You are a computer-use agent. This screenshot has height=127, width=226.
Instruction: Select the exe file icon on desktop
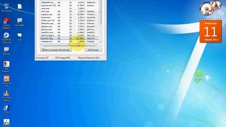[x=20, y=37]
